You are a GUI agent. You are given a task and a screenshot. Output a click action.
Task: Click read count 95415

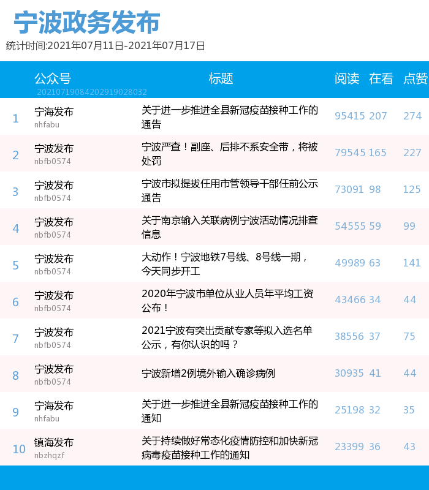click(350, 116)
